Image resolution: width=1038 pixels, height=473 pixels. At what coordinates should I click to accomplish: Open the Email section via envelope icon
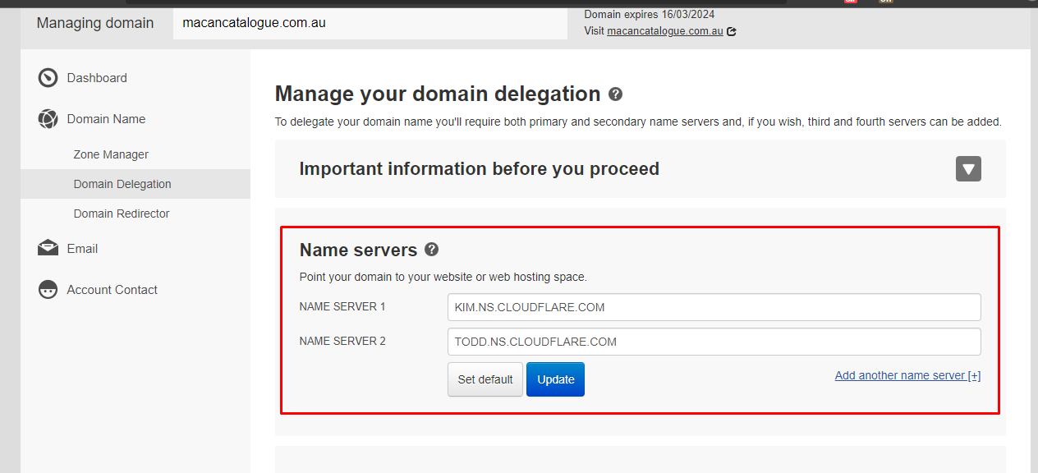pyautogui.click(x=48, y=248)
